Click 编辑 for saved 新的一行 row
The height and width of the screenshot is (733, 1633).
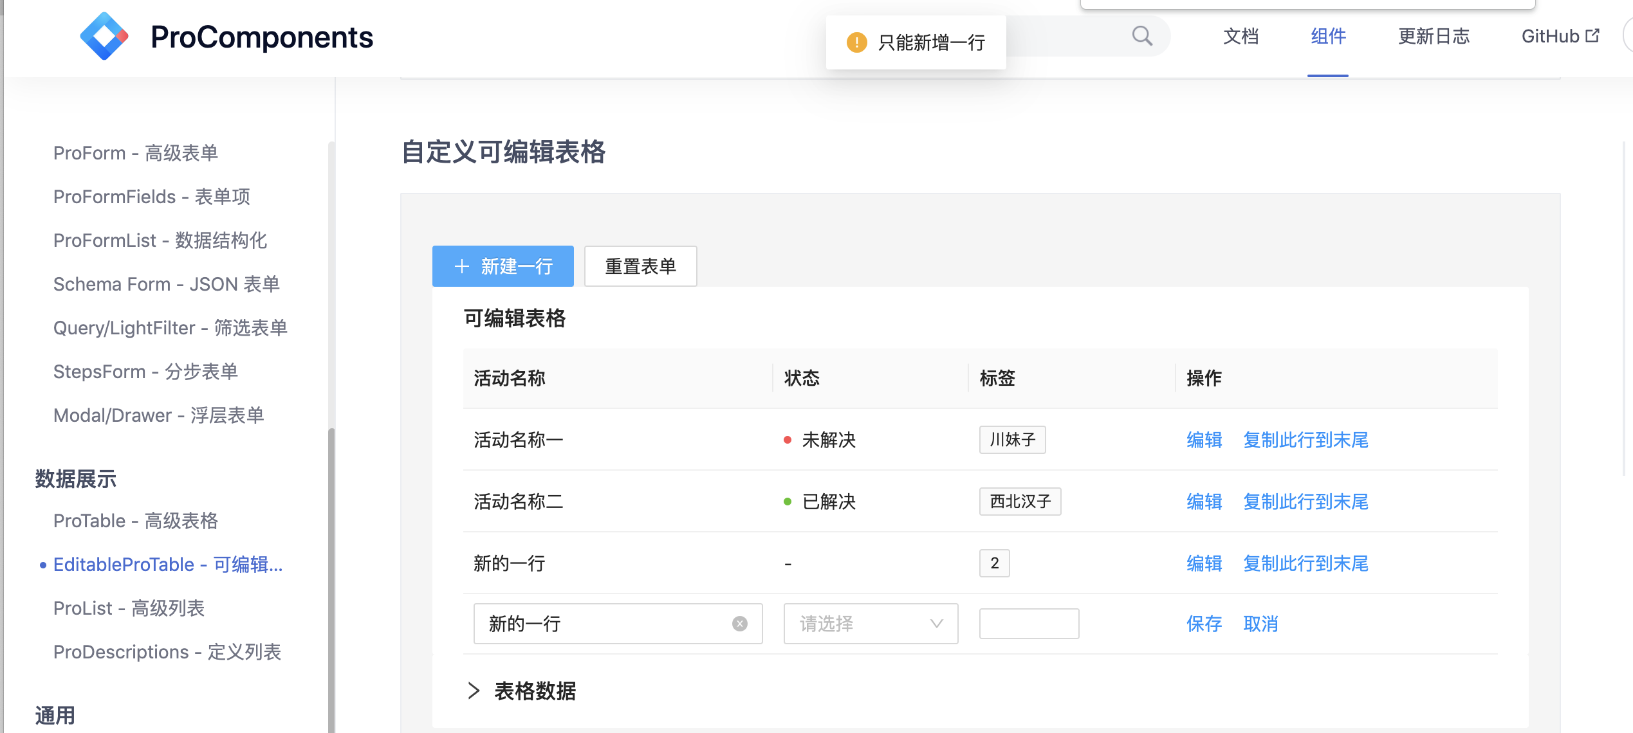point(1204,563)
